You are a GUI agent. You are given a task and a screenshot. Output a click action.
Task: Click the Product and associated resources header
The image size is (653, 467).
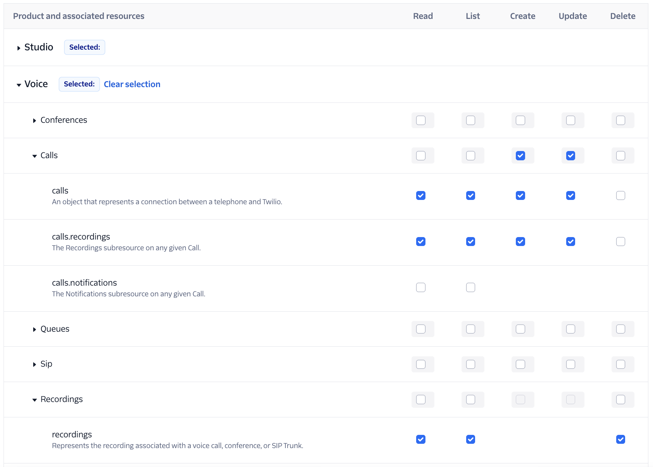(x=79, y=16)
